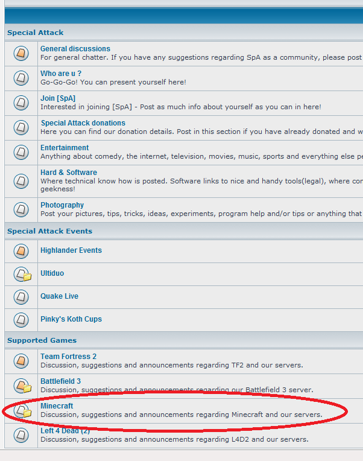Click the Minecraft forum folder icon
This screenshot has width=363, height=461.
[22, 411]
